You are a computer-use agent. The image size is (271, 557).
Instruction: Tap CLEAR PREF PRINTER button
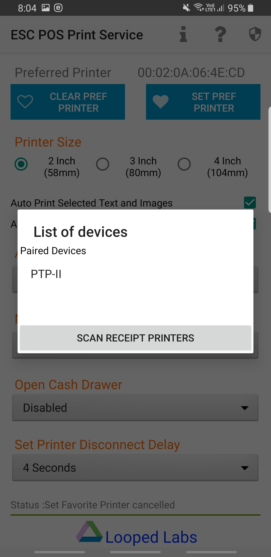click(x=68, y=102)
